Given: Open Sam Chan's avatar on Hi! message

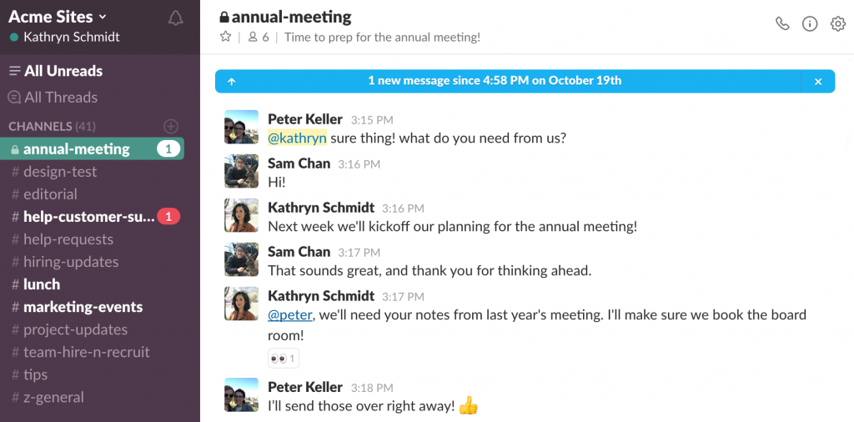Looking at the screenshot, I should [x=241, y=171].
